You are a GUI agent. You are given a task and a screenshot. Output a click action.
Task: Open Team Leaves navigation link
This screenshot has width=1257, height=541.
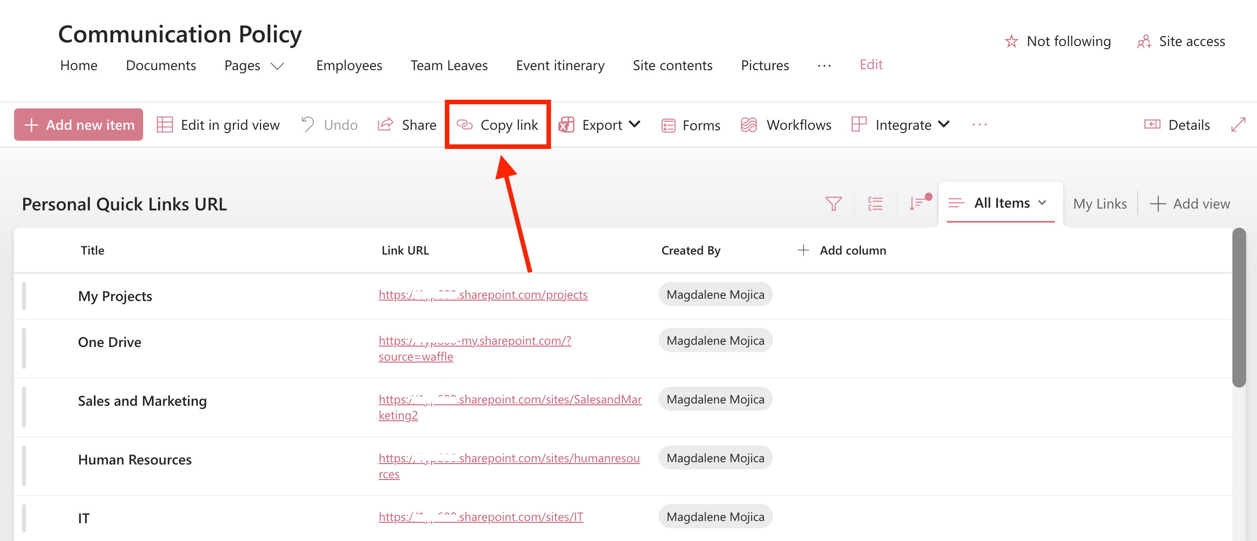coord(449,65)
